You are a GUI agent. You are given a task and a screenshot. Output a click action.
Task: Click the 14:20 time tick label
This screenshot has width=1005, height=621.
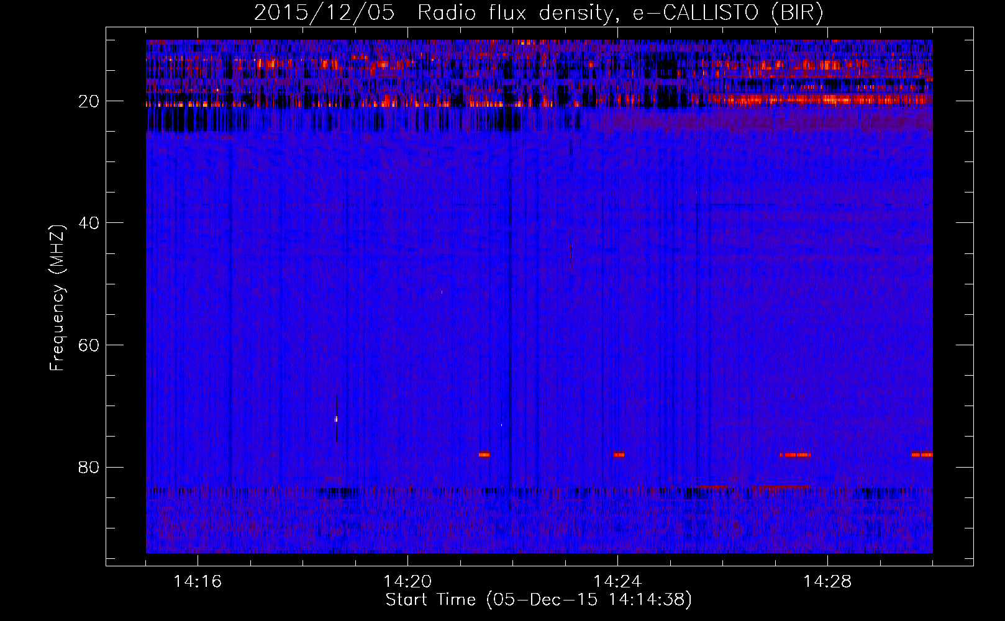(407, 582)
